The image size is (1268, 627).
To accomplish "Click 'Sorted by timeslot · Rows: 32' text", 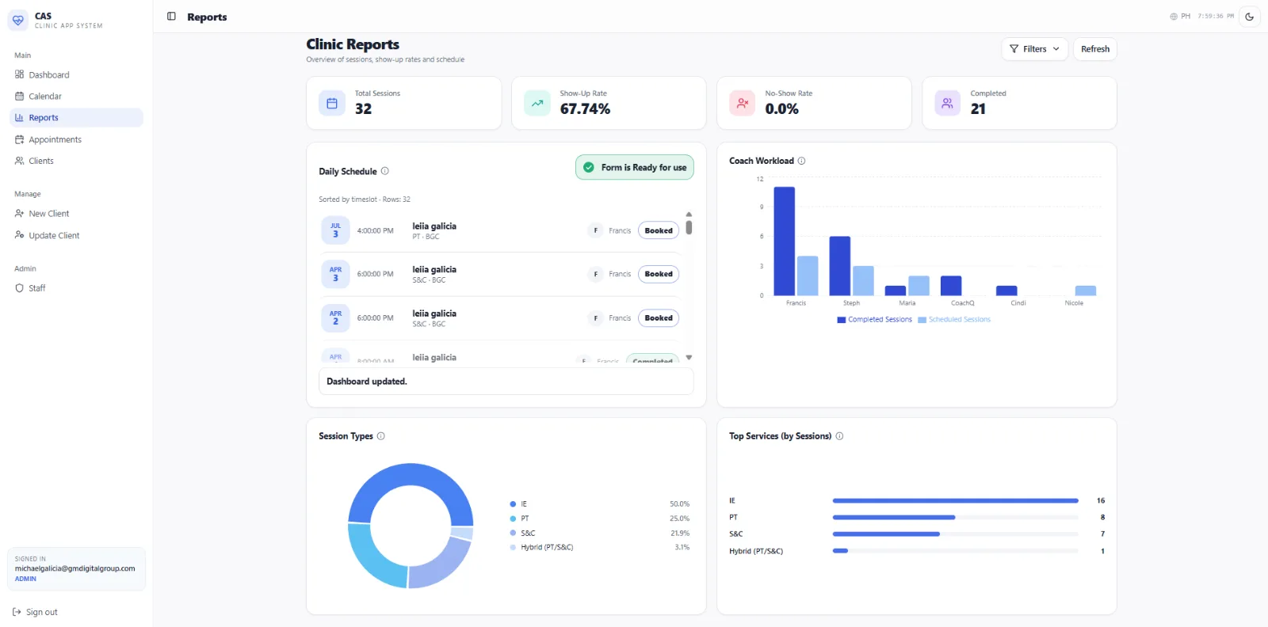I will [365, 199].
